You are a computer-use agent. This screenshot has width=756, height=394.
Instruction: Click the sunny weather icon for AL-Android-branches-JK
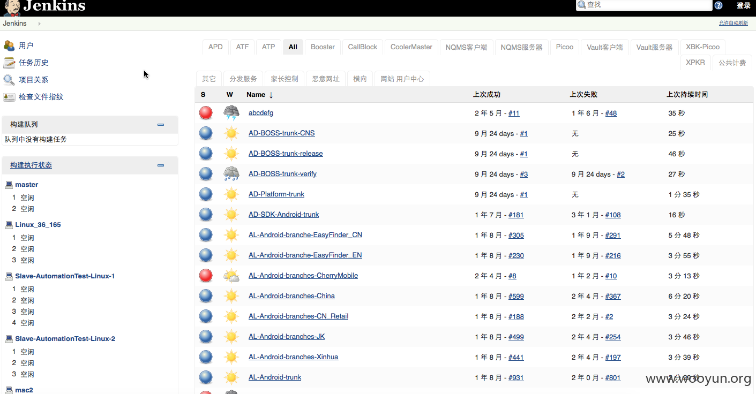(x=231, y=336)
